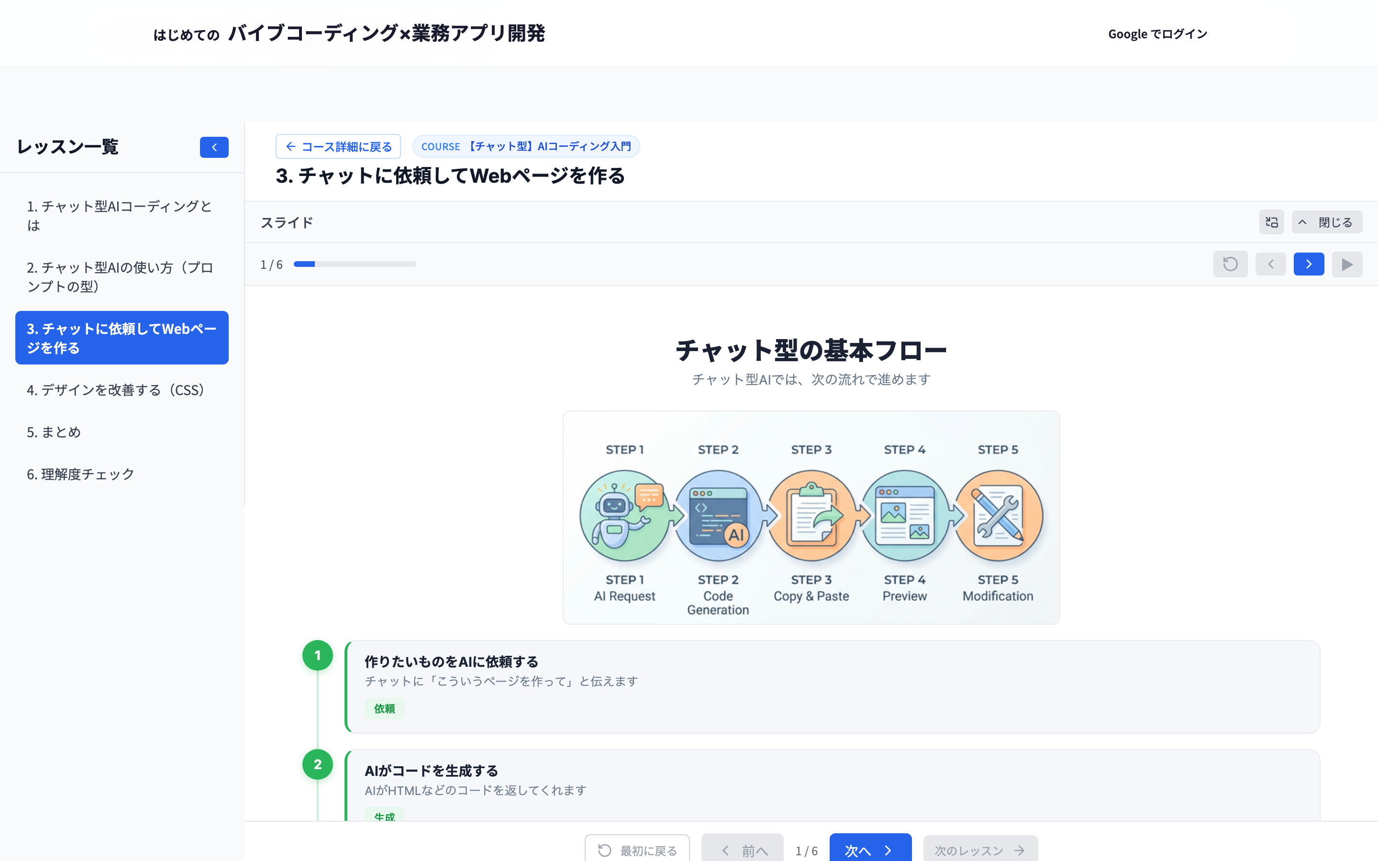Click the green step number 1 badge
1378x861 pixels.
(318, 655)
